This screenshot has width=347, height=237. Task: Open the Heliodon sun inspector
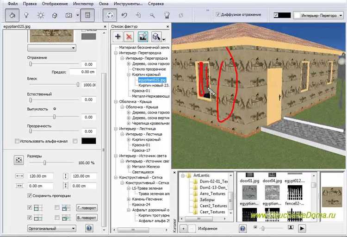pos(41,15)
